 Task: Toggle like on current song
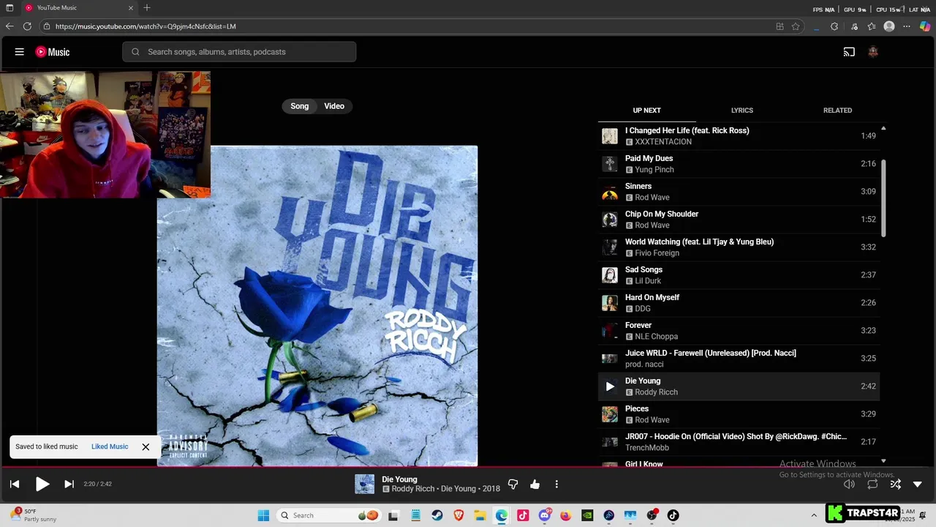coord(535,484)
